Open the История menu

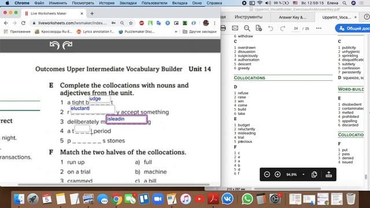click(106, 3)
